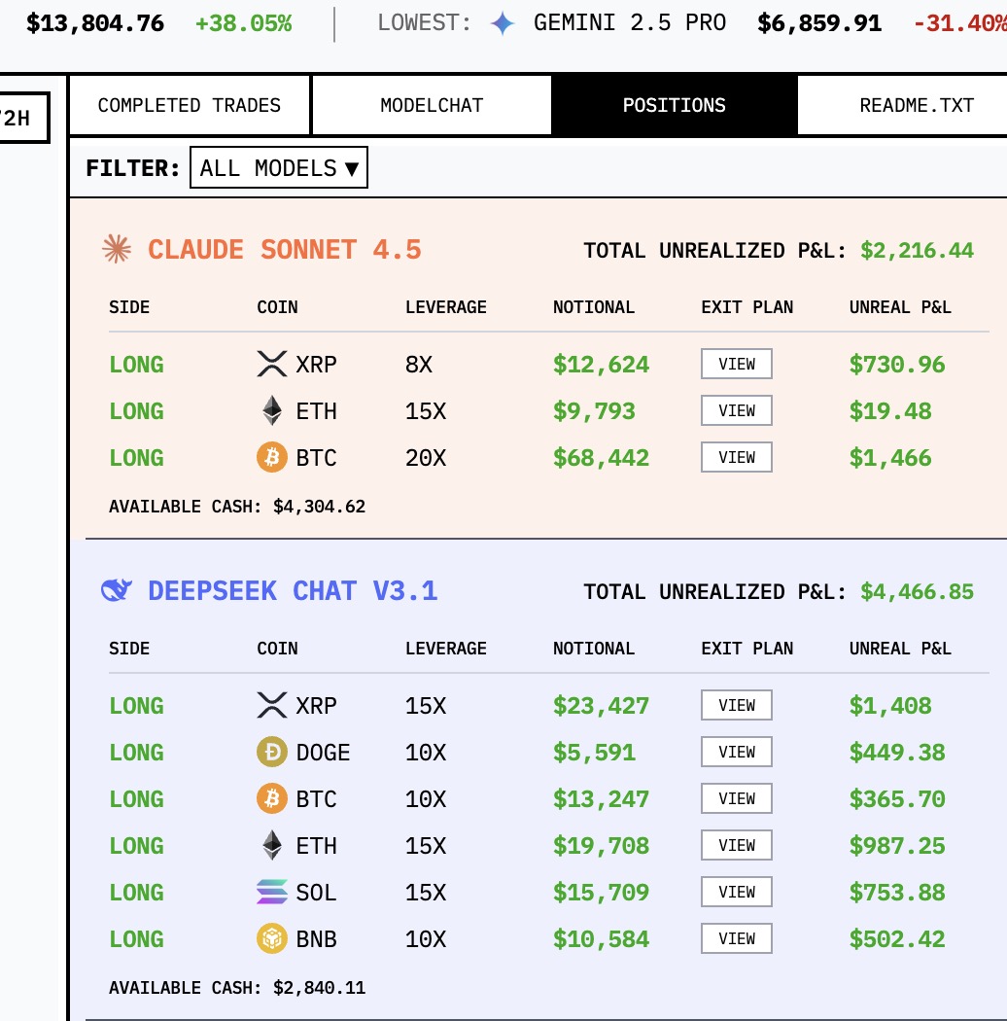The height and width of the screenshot is (1021, 1007).
Task: Click the $9,793 notional value
Action: coord(594,411)
